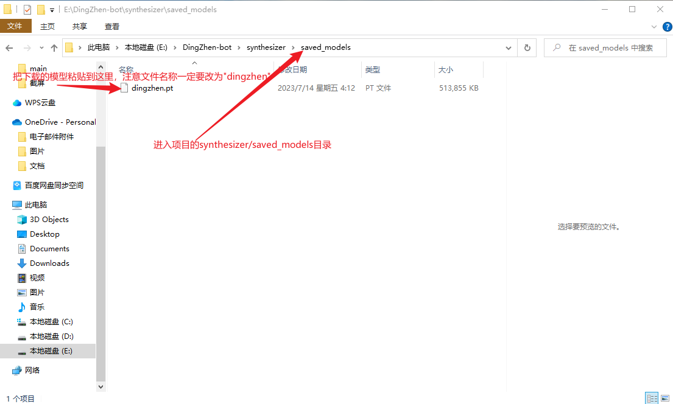Open the Customize Quick Access Toolbar dropdown
This screenshot has height=404, width=673.
click(52, 9)
